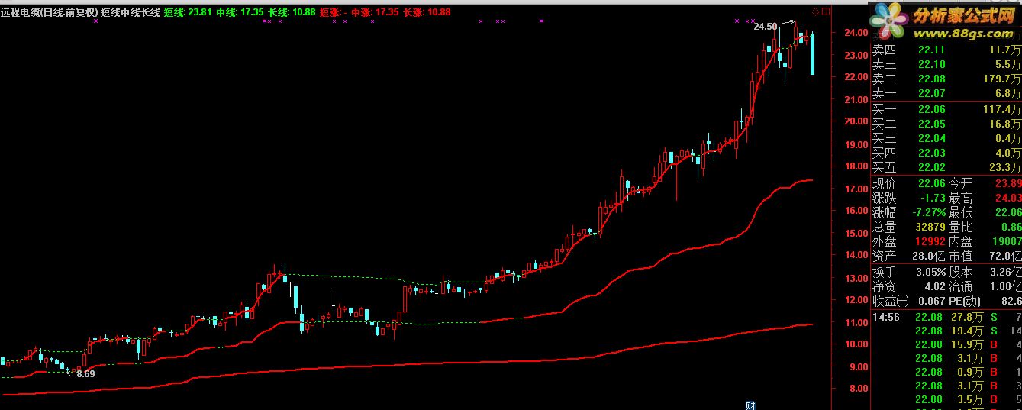Click the 卖一 22.07 ask row
The height and width of the screenshot is (410, 1022).
[x=946, y=93]
